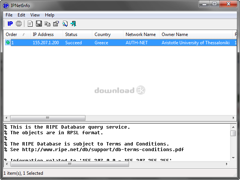240x180 pixels.
Task: Sort by the Order column header
Action: tap(17, 34)
